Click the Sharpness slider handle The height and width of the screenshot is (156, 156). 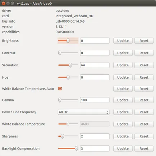click(63, 136)
